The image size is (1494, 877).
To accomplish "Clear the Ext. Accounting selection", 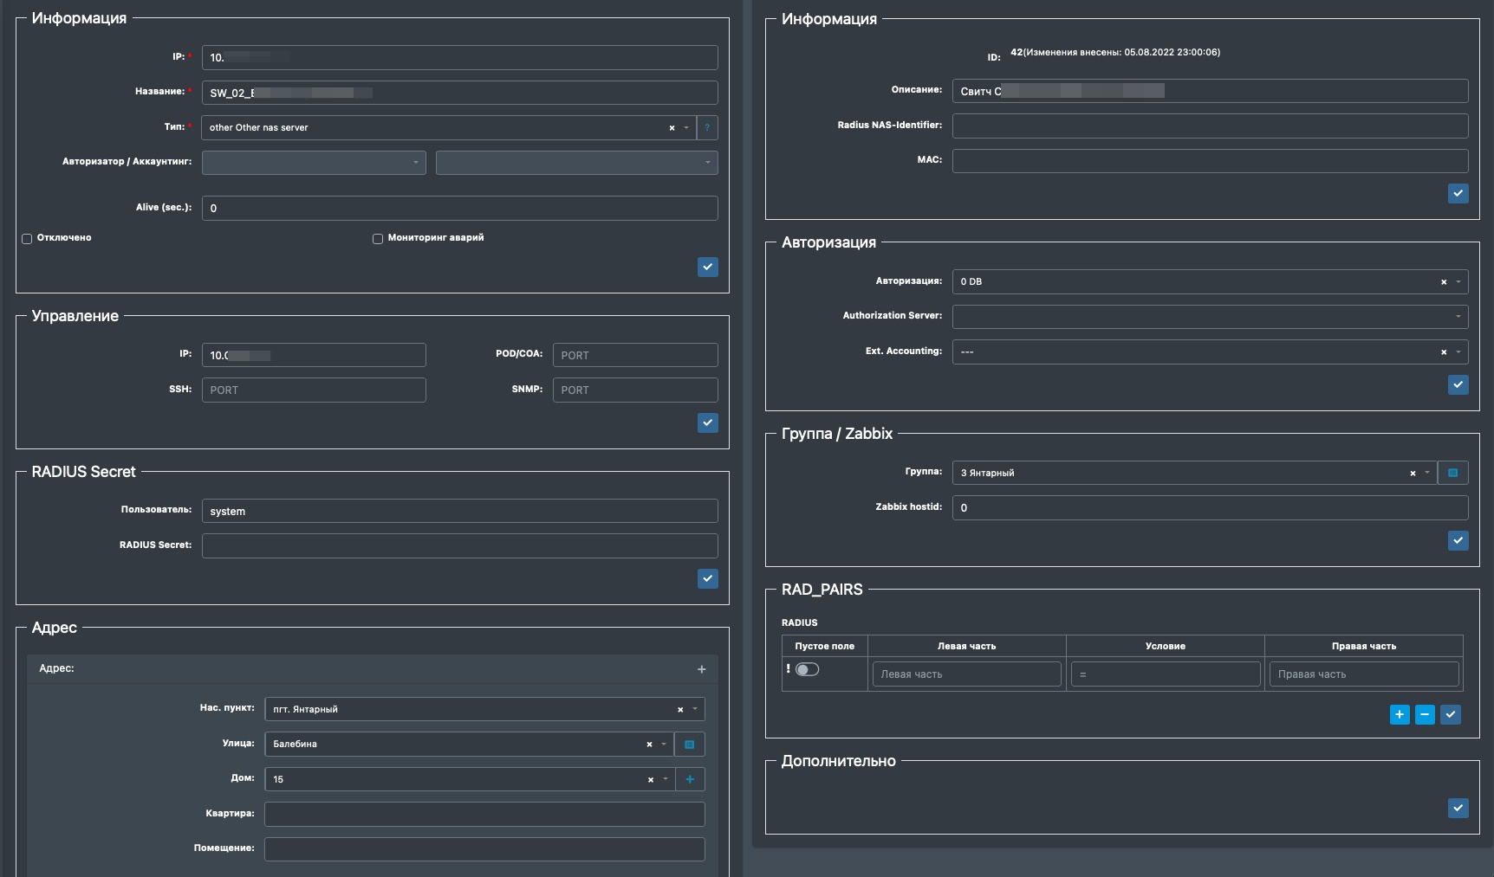I will (x=1444, y=352).
